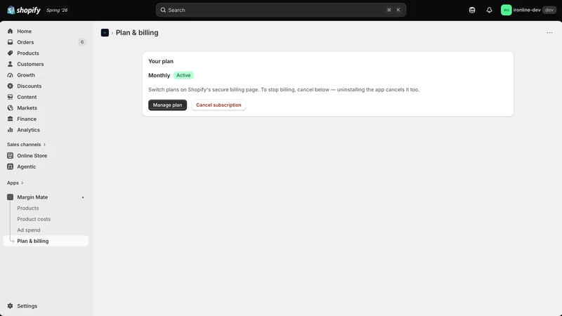Click the pin dot next to Margin Mate
The height and width of the screenshot is (316, 562).
point(83,197)
